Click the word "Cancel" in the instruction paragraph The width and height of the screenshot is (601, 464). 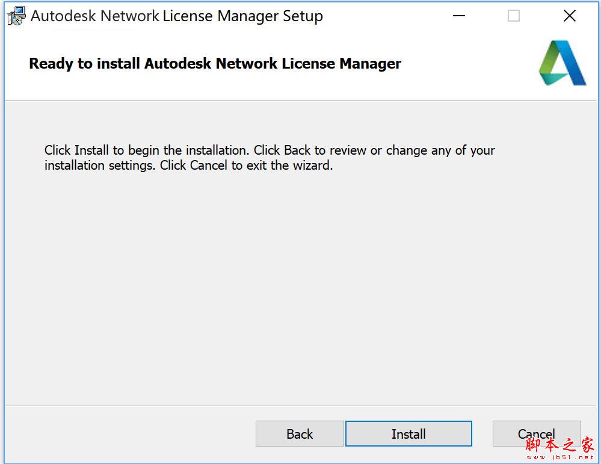click(209, 165)
